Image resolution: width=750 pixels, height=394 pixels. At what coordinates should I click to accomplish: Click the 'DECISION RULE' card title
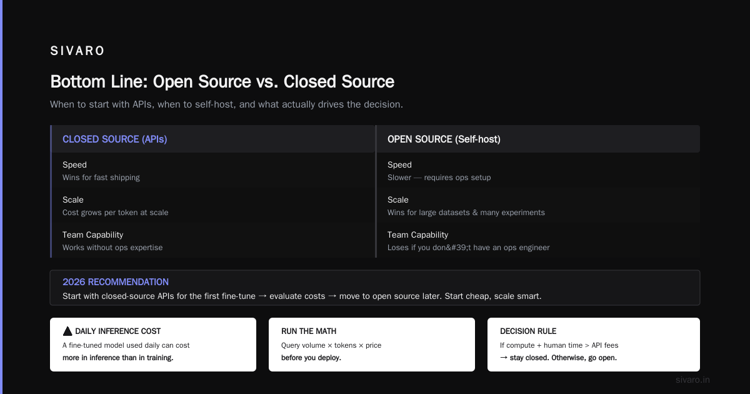528,331
